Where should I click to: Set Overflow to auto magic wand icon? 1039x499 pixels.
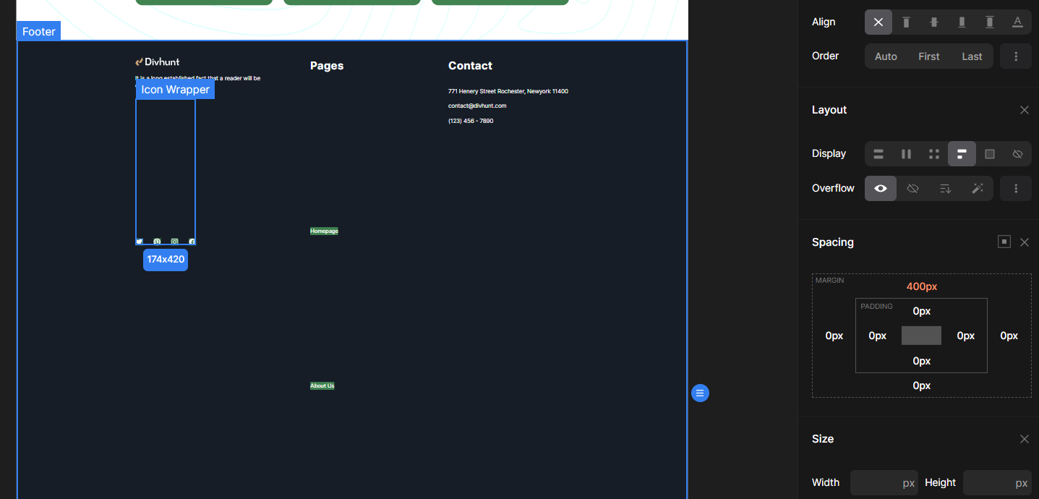tap(977, 188)
